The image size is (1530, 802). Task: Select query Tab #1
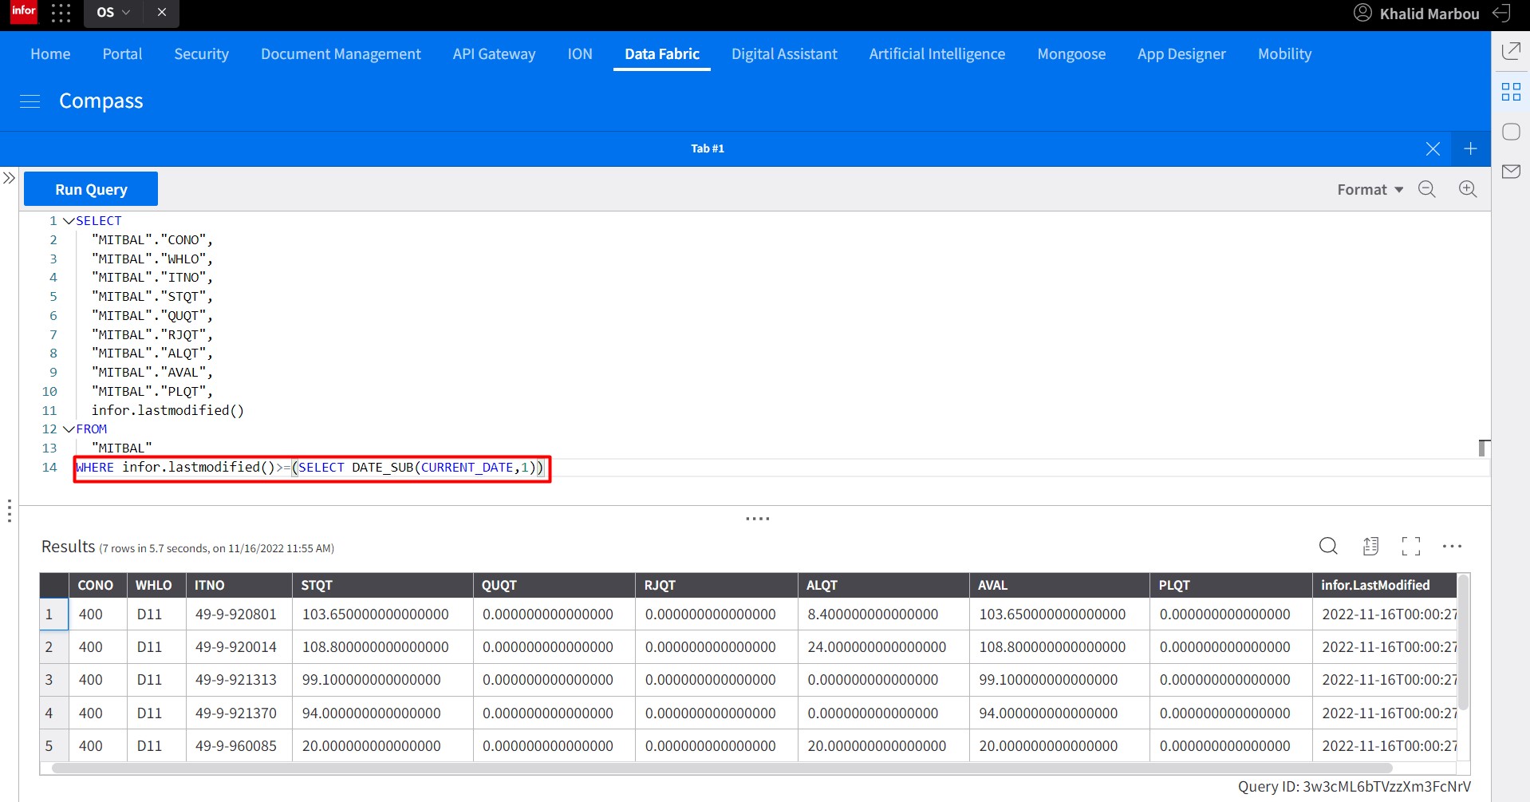click(x=708, y=148)
